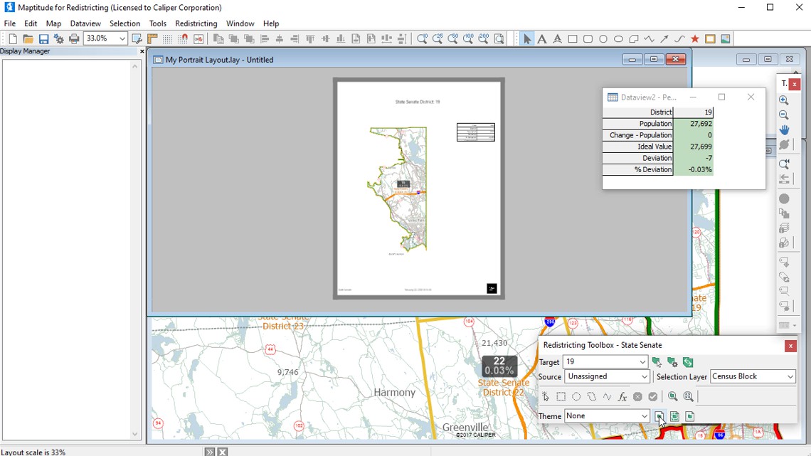Select the star symbol drawing tool
Viewport: 811px width, 456px height.
pos(695,39)
